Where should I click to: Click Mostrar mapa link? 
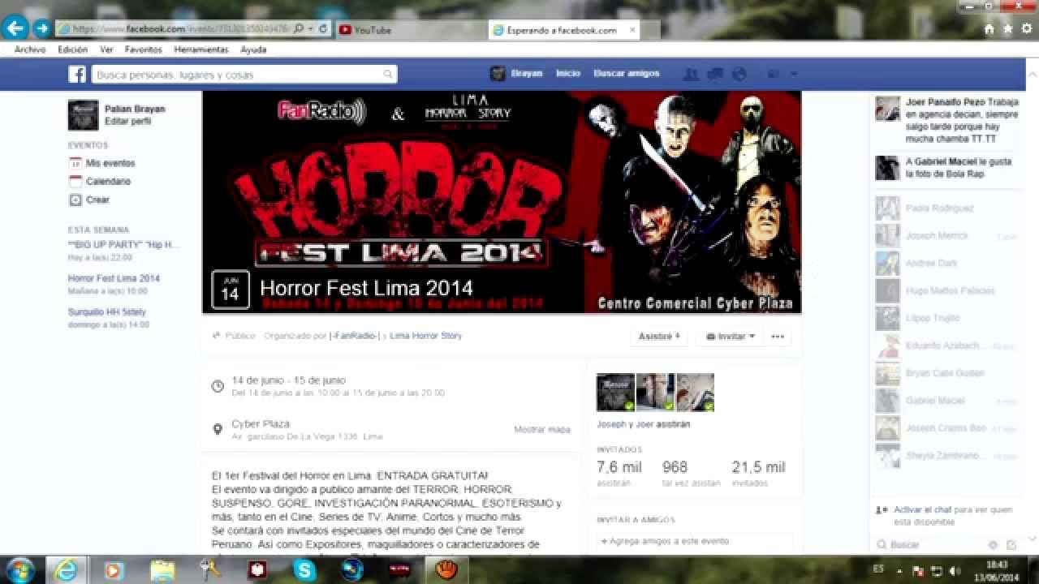542,430
